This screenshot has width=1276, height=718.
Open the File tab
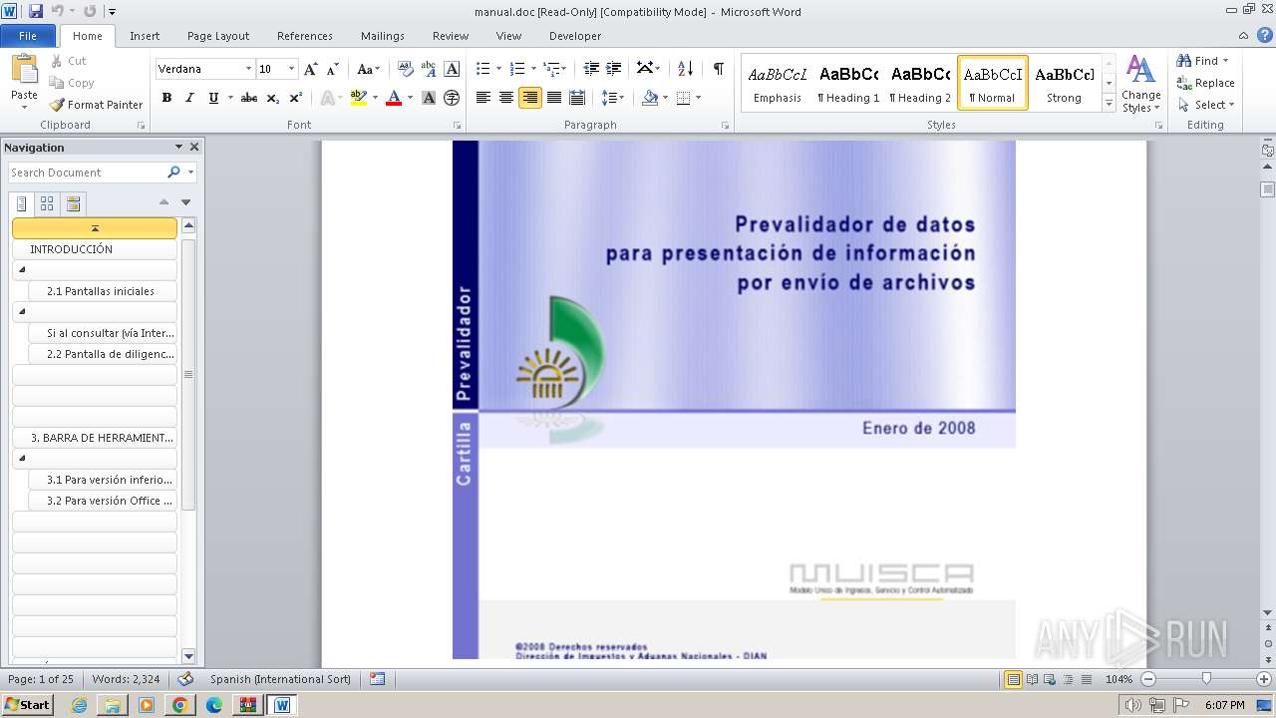coord(28,36)
